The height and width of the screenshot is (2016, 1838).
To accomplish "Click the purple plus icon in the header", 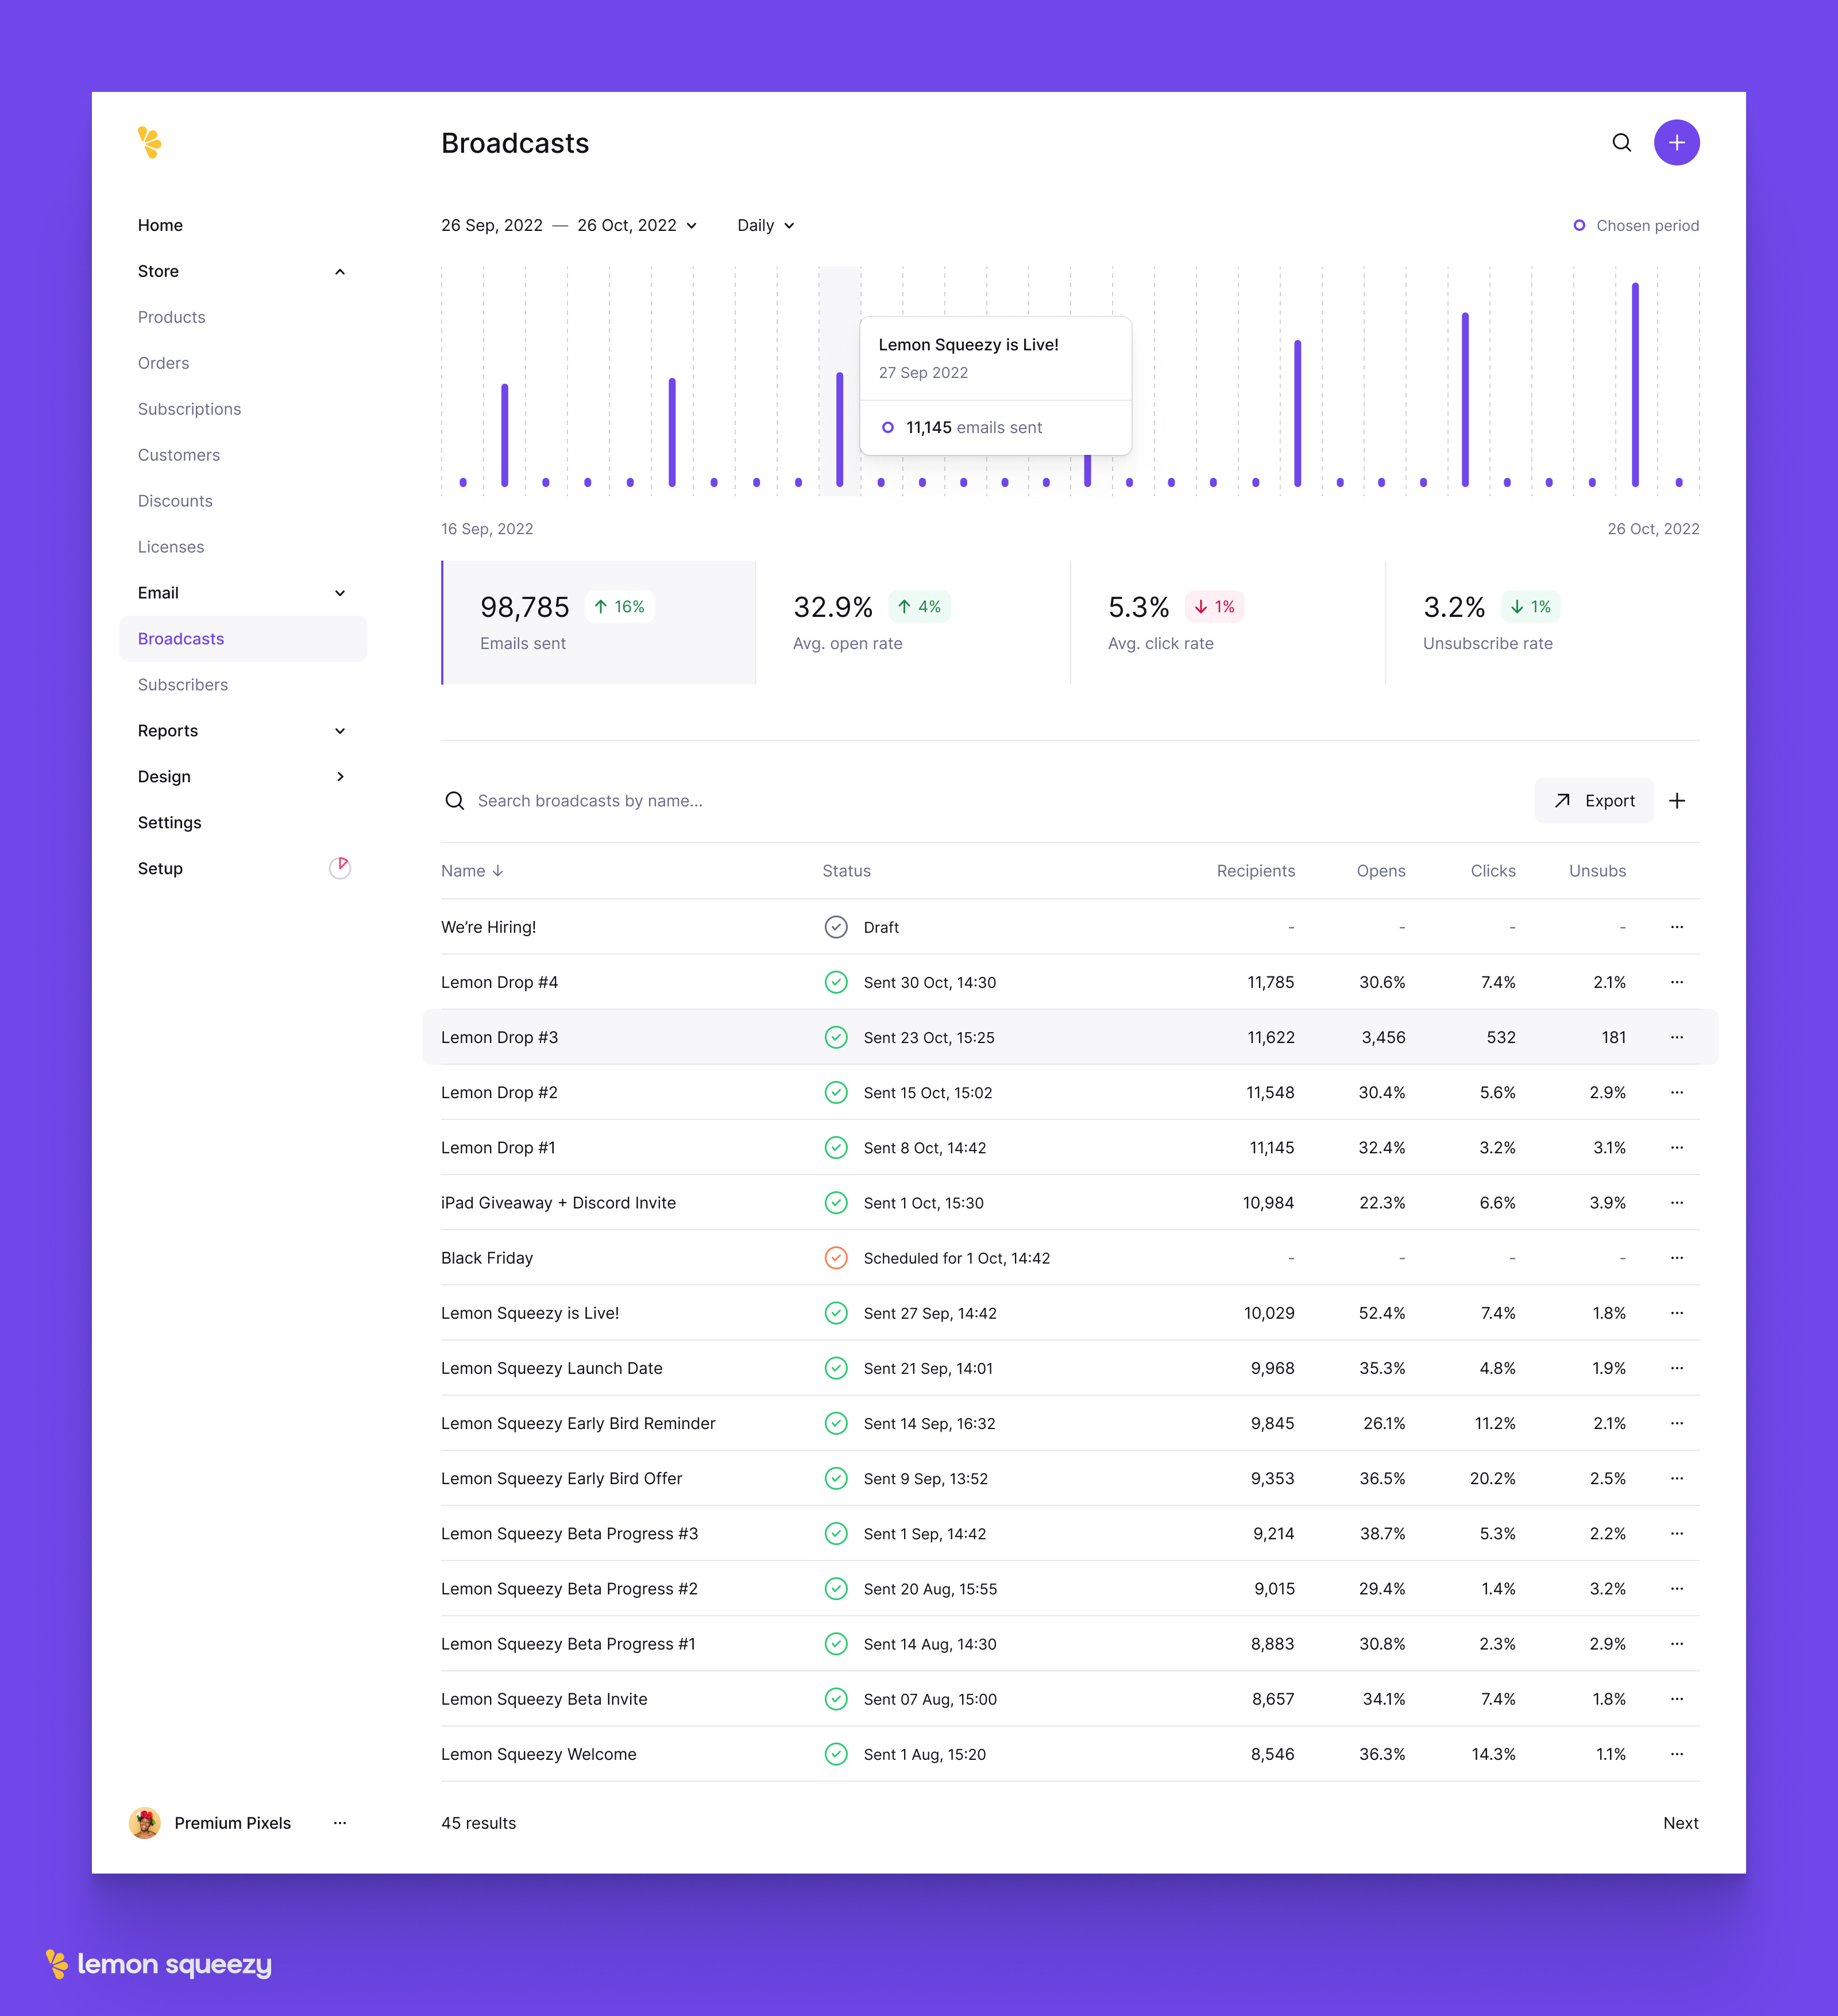I will click(1677, 142).
